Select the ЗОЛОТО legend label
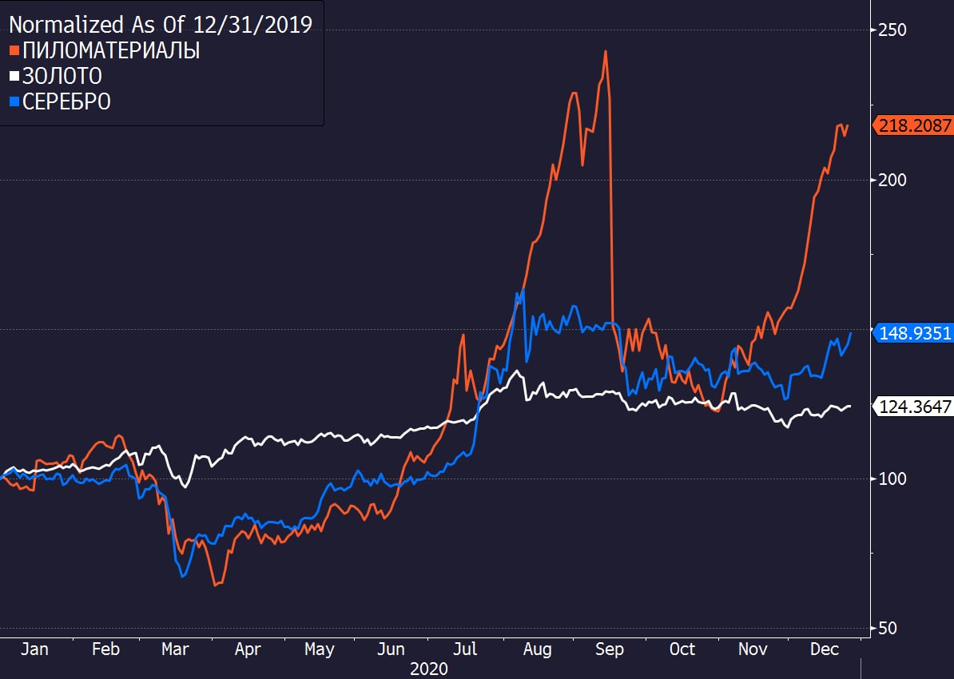 pyautogui.click(x=62, y=76)
